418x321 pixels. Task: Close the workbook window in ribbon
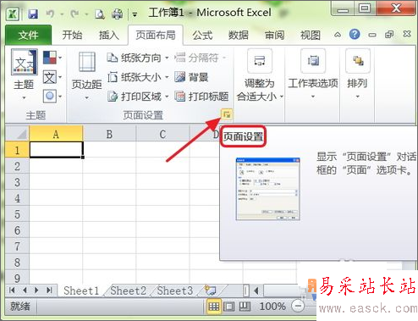pyautogui.click(x=407, y=35)
